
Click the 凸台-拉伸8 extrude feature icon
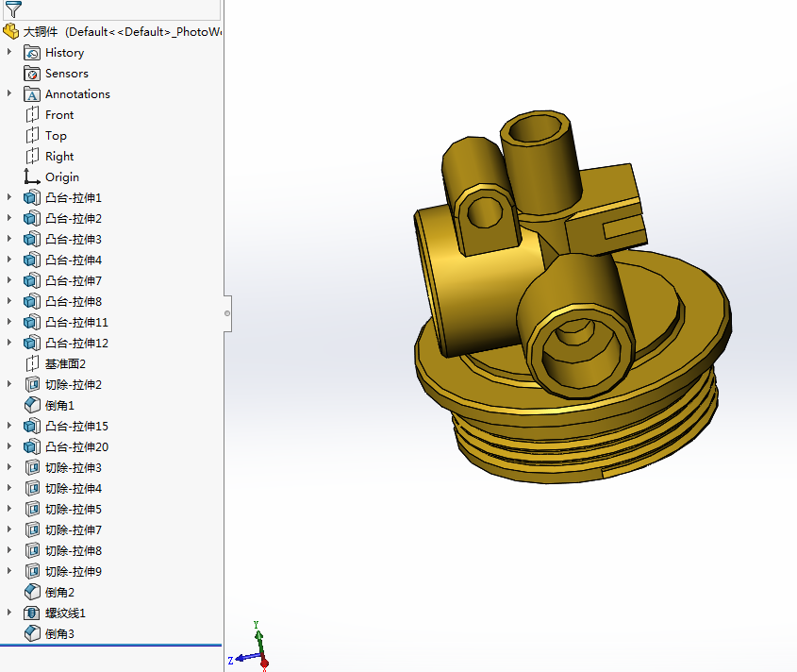[32, 302]
